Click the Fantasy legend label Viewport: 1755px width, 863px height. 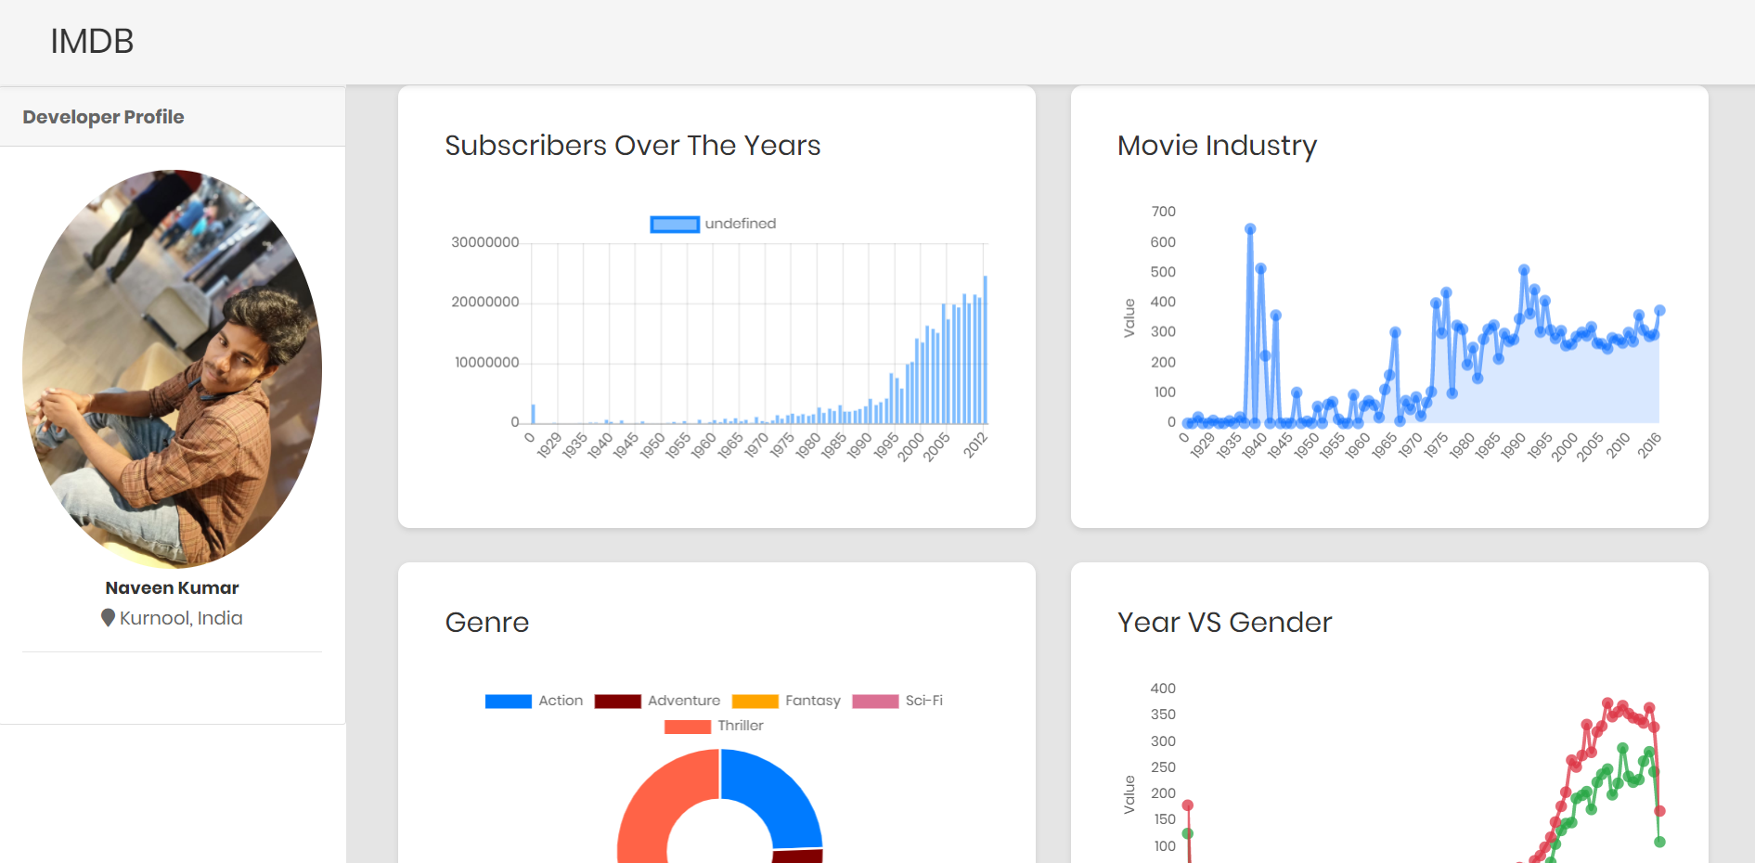pyautogui.click(x=813, y=701)
